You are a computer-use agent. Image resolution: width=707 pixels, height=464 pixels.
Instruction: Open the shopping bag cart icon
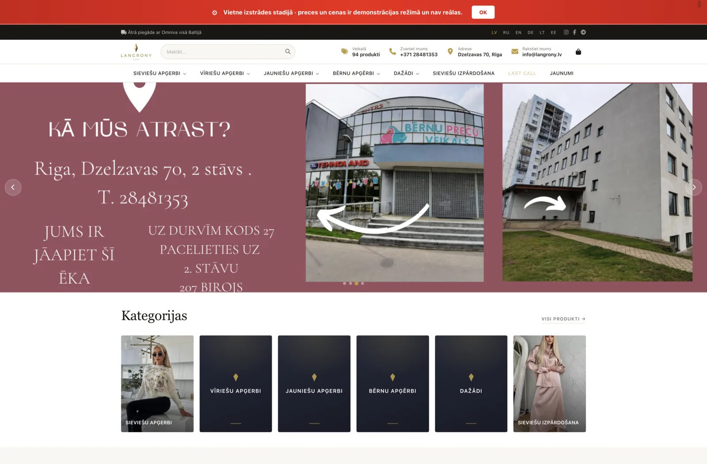click(578, 52)
